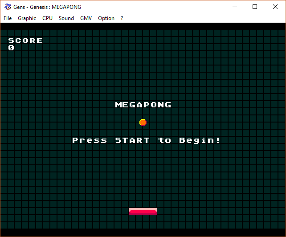The width and height of the screenshot is (286, 237).
Task: Minimize the Gens emulator window
Action: [x=235, y=7]
